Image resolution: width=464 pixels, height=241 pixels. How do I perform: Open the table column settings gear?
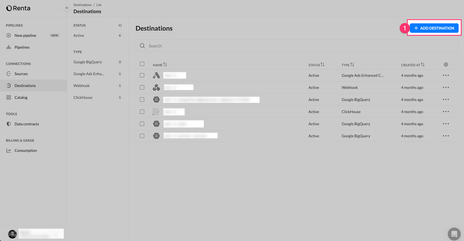pos(446,65)
